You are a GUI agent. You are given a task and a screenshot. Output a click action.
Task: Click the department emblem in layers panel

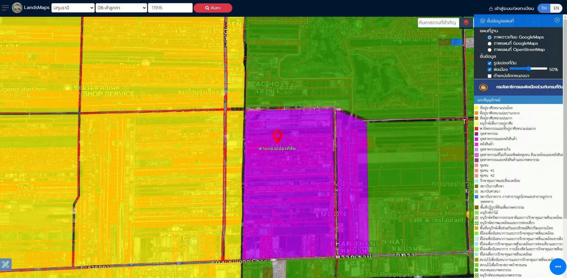pos(483,87)
